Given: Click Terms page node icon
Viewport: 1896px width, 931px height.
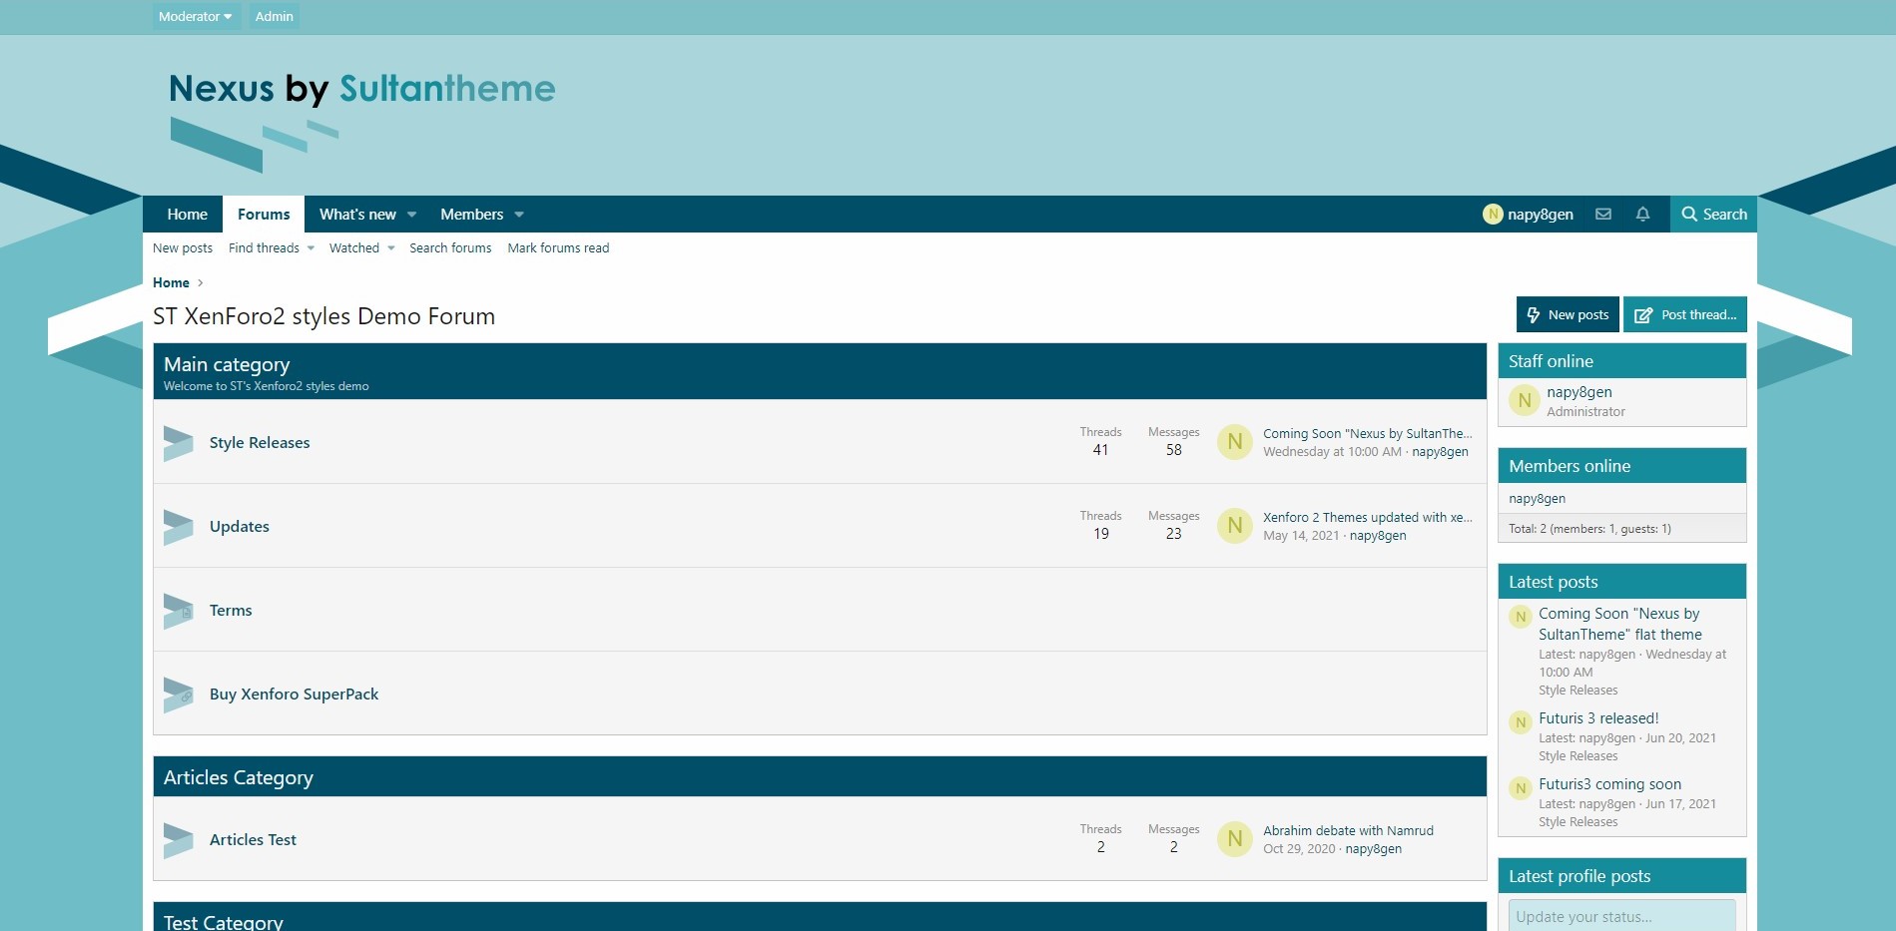Looking at the screenshot, I should (179, 611).
